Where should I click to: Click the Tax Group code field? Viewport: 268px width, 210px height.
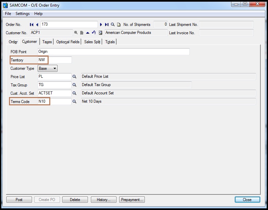54,85
